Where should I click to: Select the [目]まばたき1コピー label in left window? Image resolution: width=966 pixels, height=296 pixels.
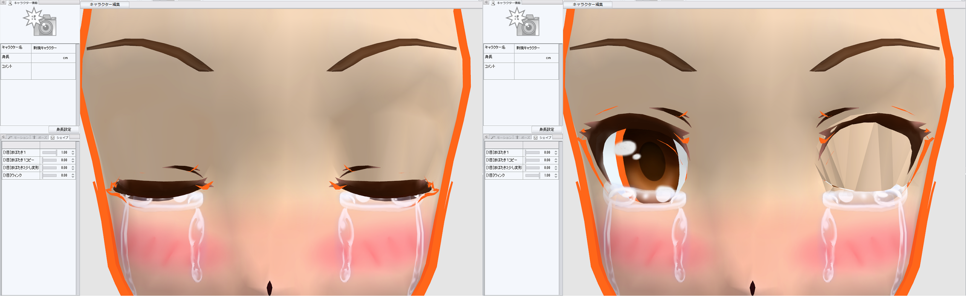pos(19,160)
